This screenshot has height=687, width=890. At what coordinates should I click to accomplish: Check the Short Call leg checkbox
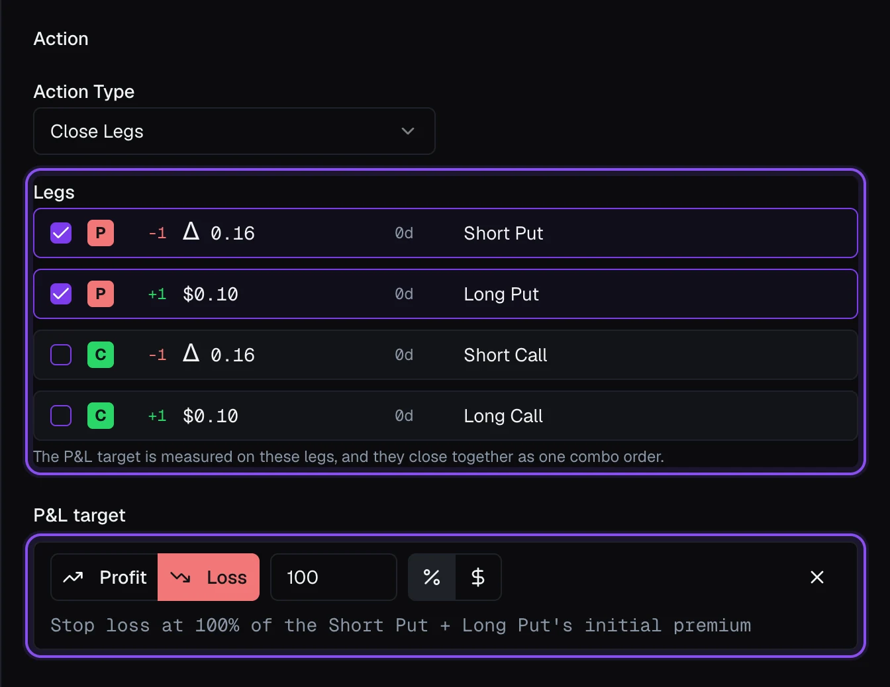[x=61, y=355]
